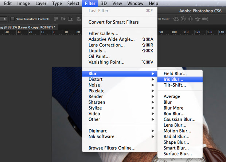Open the View menu
This screenshot has width=226, height=162.
[x=117, y=3]
